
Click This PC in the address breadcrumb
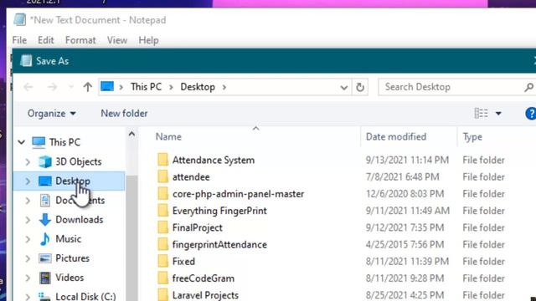tap(146, 87)
